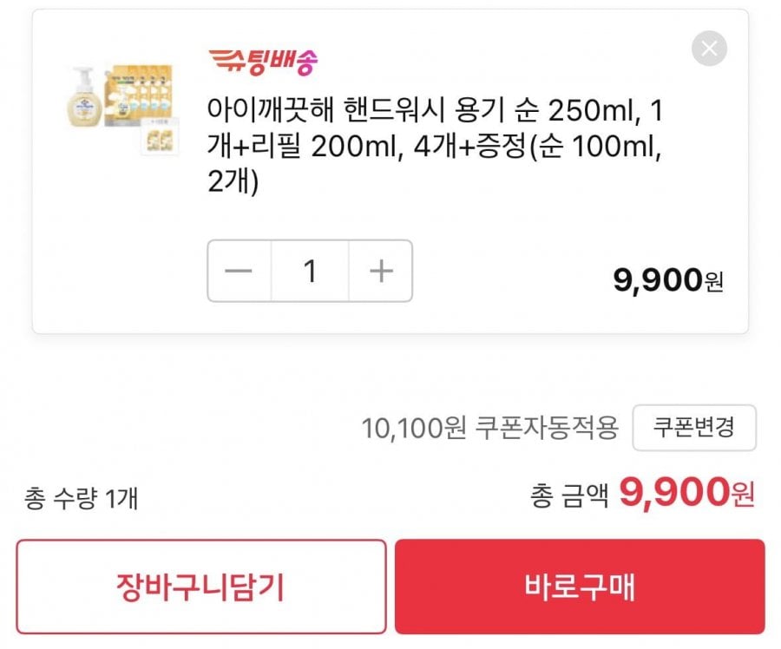Viewport: 781px width, 649px height.
Task: Decrease quantity with the minus button
Action: click(239, 272)
